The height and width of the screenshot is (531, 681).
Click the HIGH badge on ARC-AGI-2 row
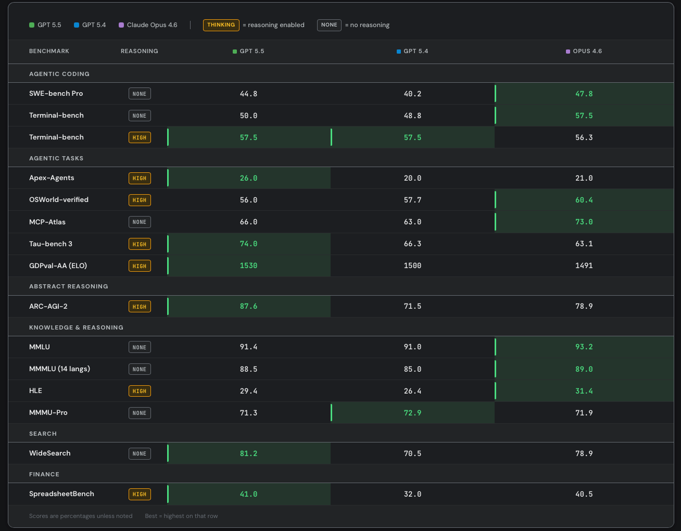coord(140,306)
